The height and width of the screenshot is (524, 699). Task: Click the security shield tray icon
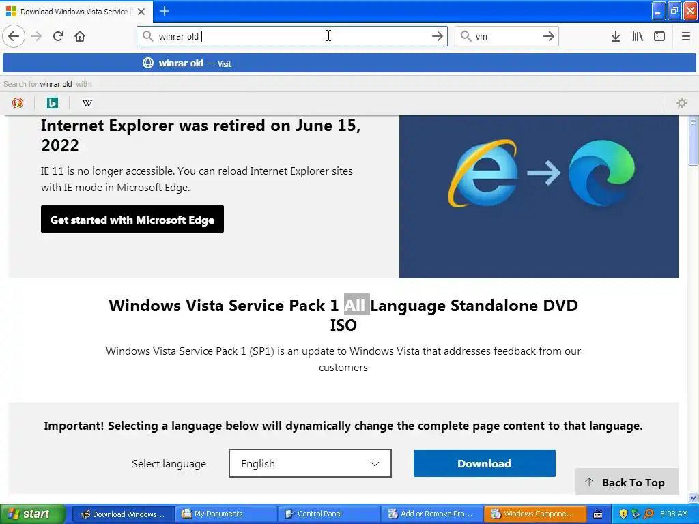[x=623, y=514]
